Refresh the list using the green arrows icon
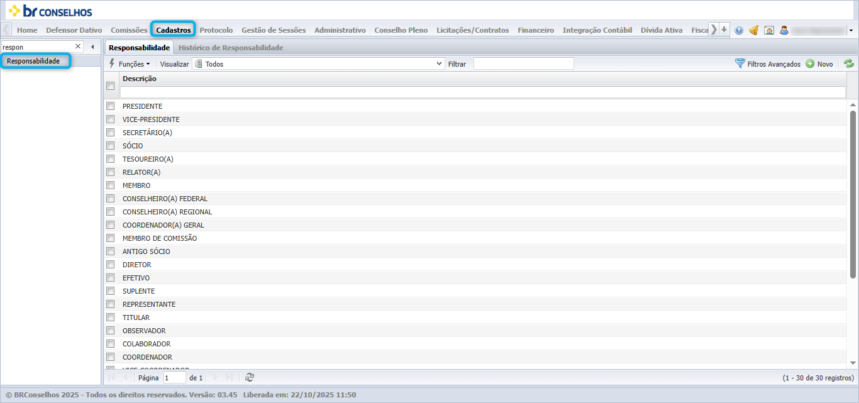 pyautogui.click(x=849, y=63)
